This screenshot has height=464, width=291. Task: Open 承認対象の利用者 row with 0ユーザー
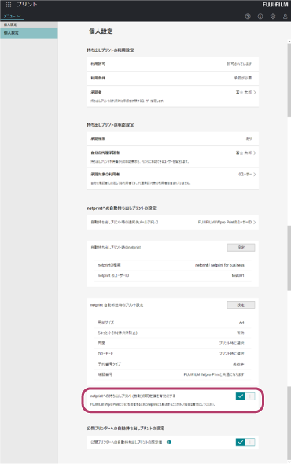point(172,179)
